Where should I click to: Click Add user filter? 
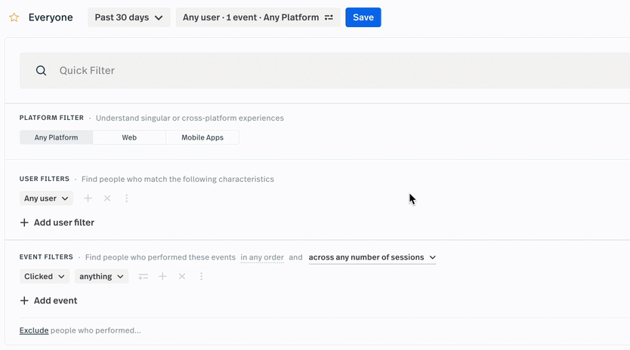[57, 223]
